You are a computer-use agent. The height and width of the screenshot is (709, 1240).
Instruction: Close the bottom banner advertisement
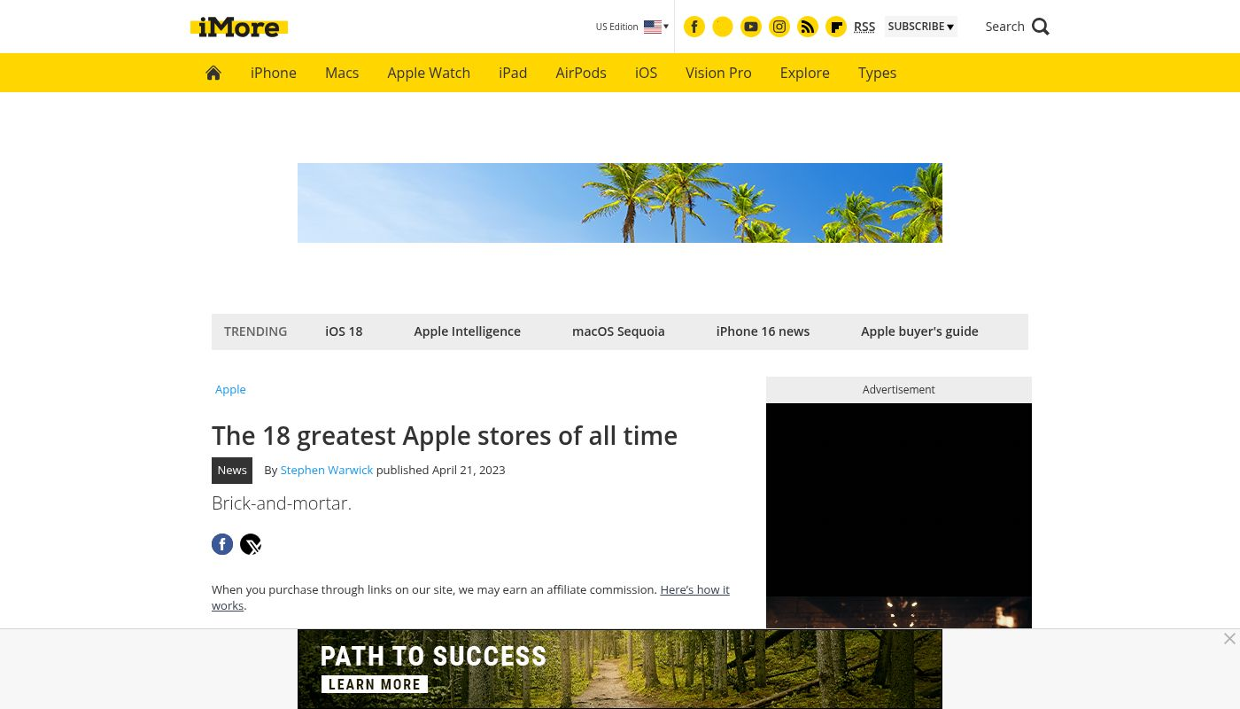coord(1228,639)
